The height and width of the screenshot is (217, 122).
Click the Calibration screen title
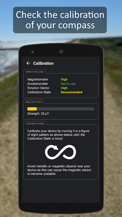[43, 63]
